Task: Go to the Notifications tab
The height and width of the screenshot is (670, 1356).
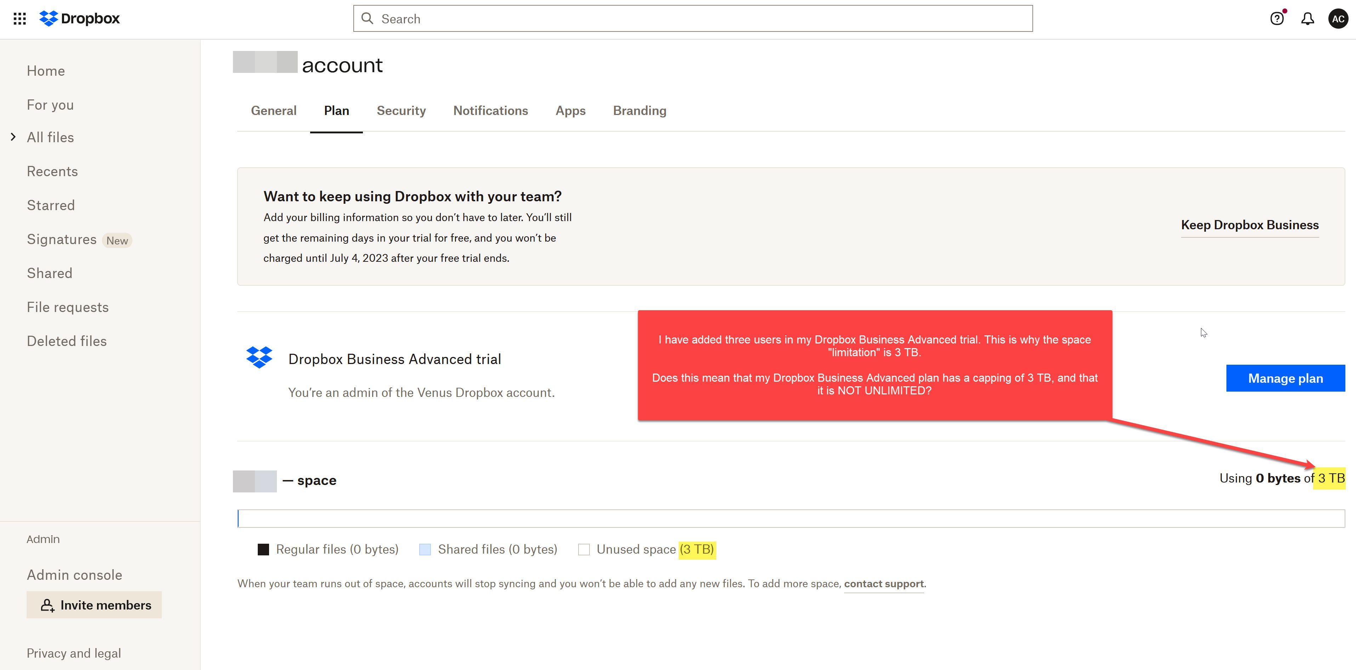Action: [x=491, y=110]
